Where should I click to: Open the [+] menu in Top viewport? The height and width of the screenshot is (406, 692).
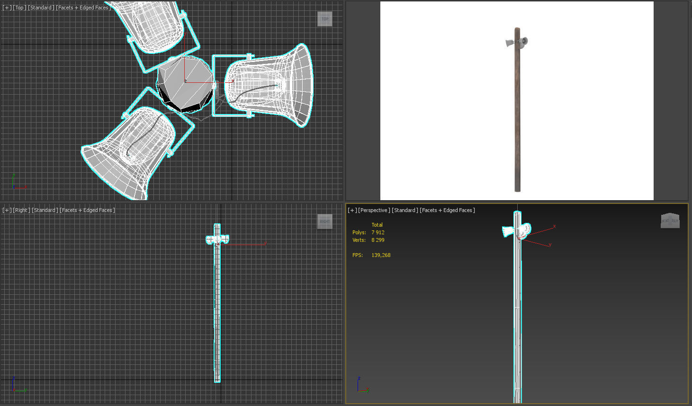point(7,8)
